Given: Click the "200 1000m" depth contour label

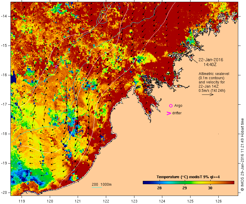Looking at the screenshot, I should (102, 184).
